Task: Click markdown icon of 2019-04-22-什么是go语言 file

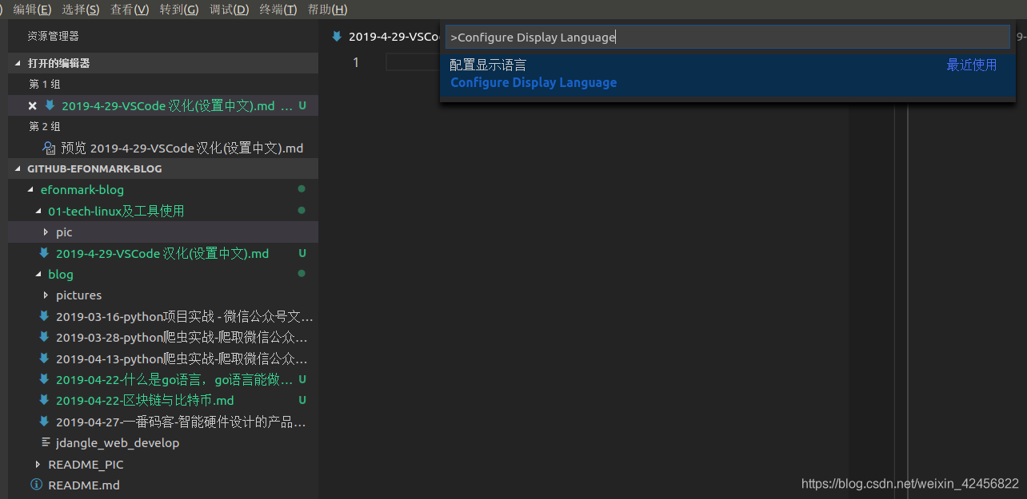Action: pyautogui.click(x=44, y=380)
